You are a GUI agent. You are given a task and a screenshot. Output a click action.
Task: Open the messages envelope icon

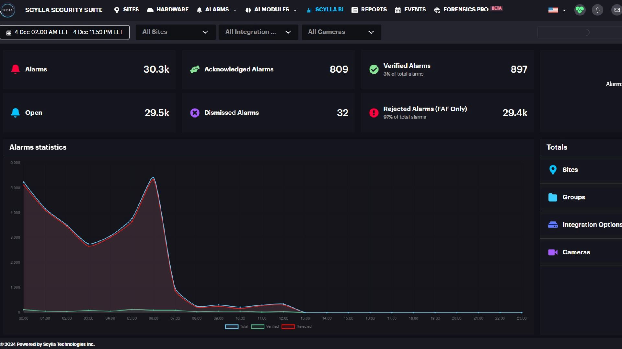pyautogui.click(x=617, y=10)
